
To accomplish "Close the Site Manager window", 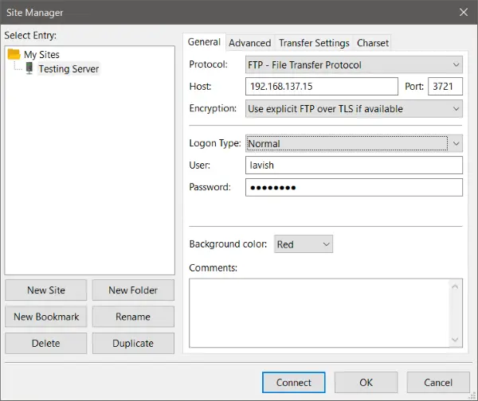I will [464, 12].
